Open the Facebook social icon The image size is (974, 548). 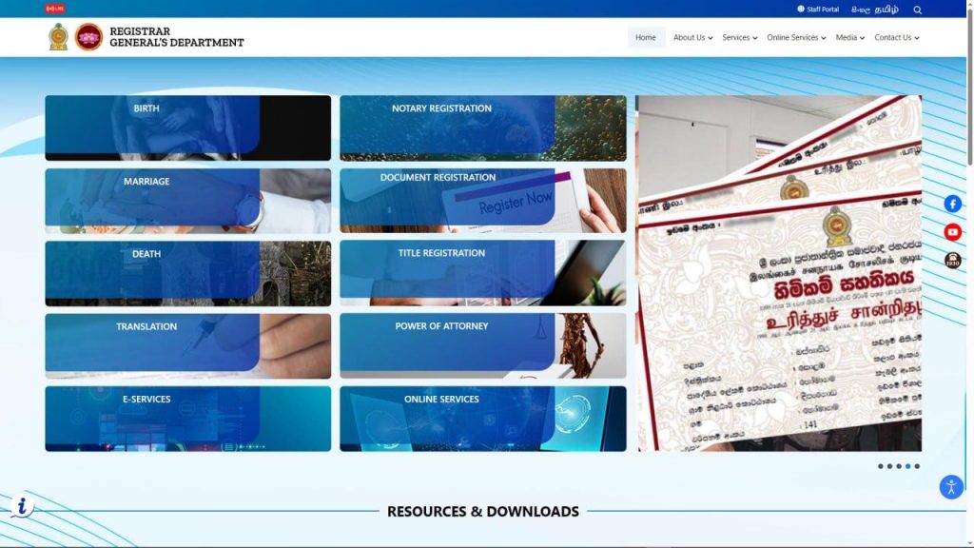[x=952, y=204]
